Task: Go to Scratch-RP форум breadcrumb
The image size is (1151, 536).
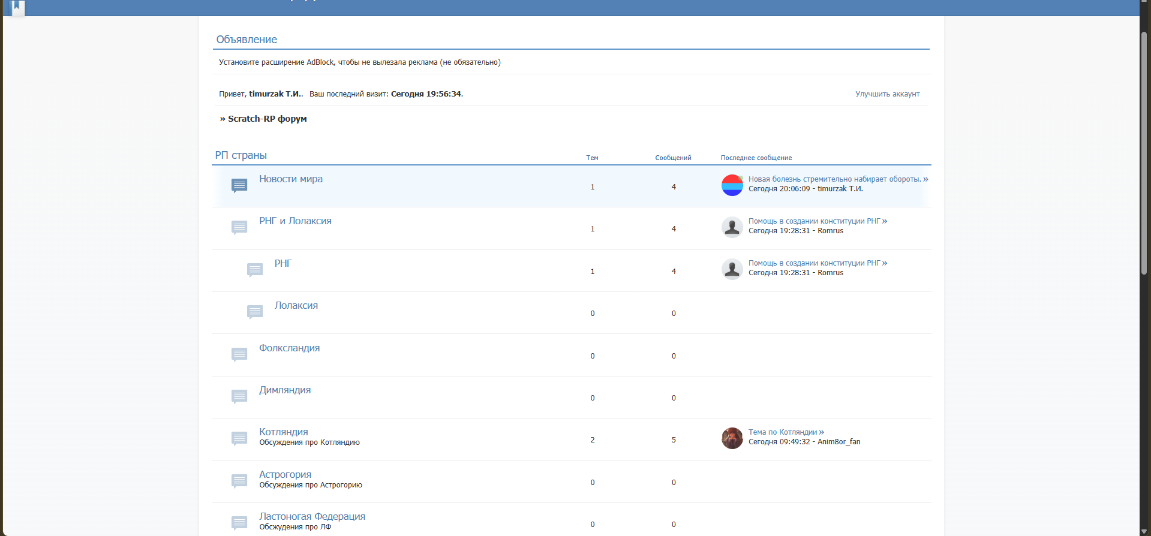Action: coord(267,119)
